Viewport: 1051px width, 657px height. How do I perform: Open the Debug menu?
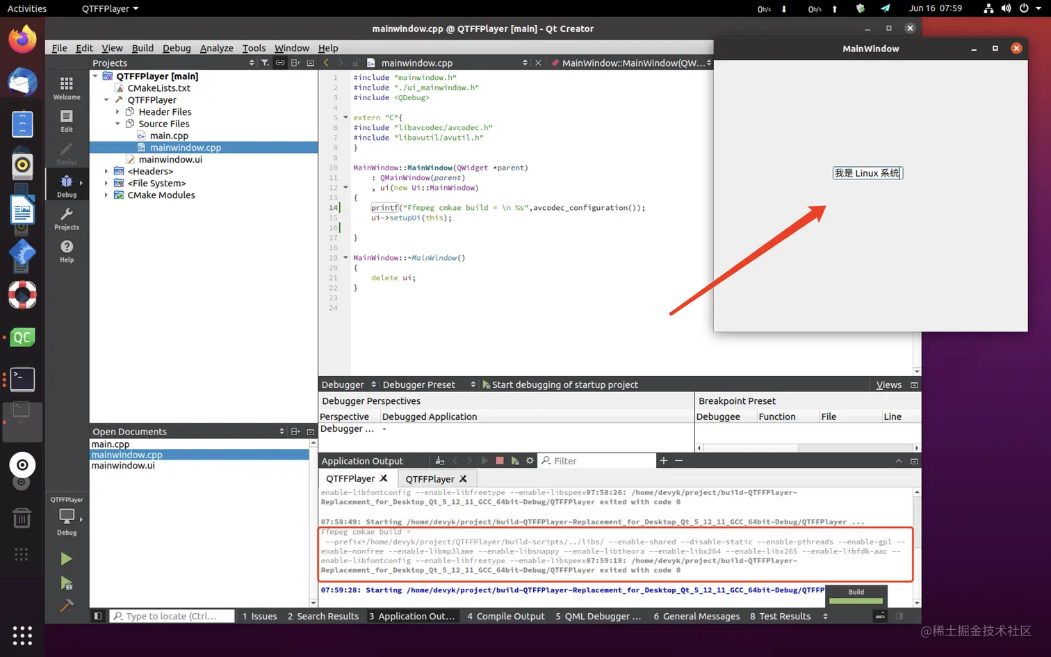(x=177, y=48)
